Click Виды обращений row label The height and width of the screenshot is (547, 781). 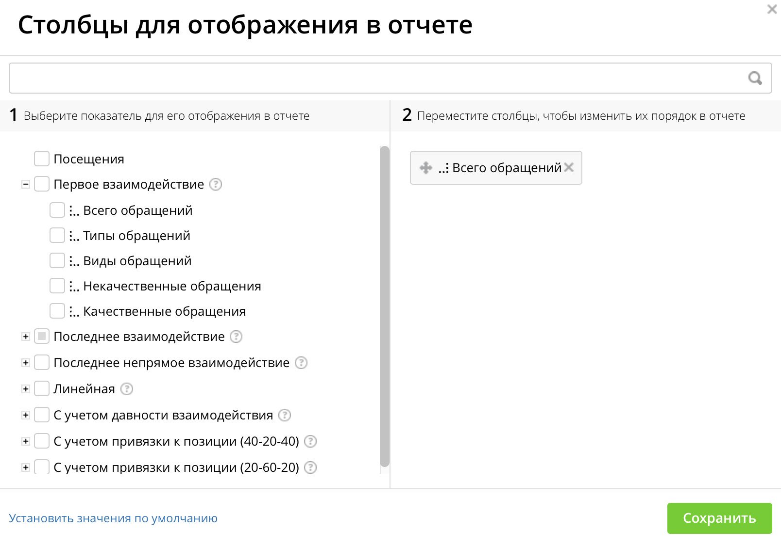click(x=137, y=261)
